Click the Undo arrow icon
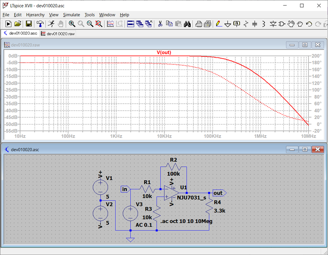 coord(309,24)
